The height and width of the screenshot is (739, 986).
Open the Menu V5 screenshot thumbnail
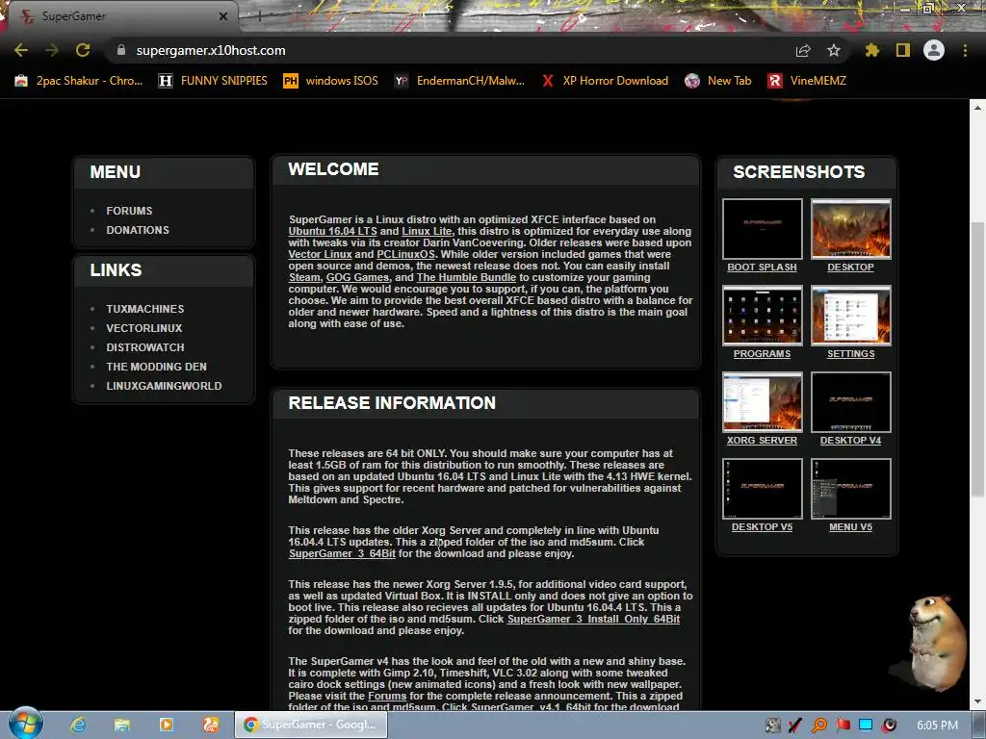(851, 489)
